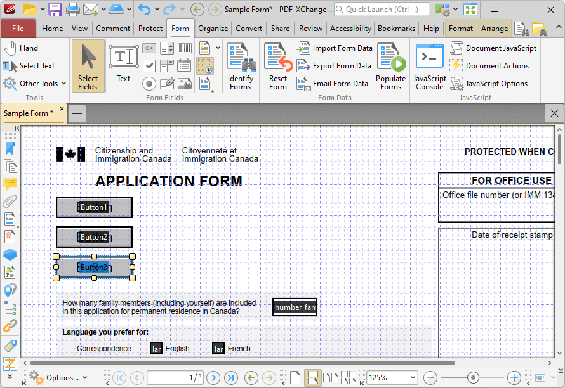Select the Radio Button form field tool
This screenshot has height=388, width=565.
click(x=149, y=84)
